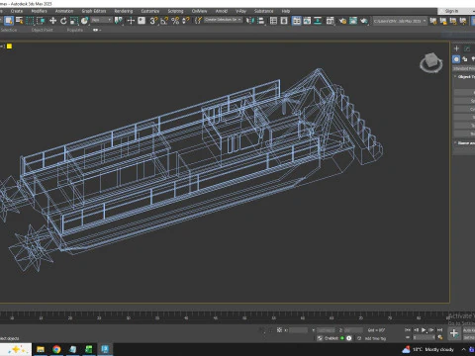Toggle the Ribbon display
The image size is (475, 356).
point(296,21)
